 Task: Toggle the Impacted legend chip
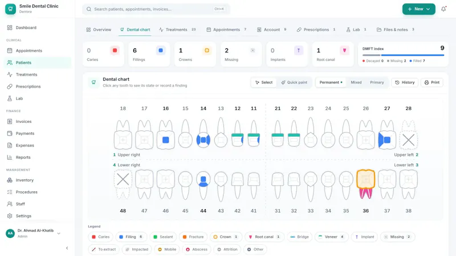(137, 249)
